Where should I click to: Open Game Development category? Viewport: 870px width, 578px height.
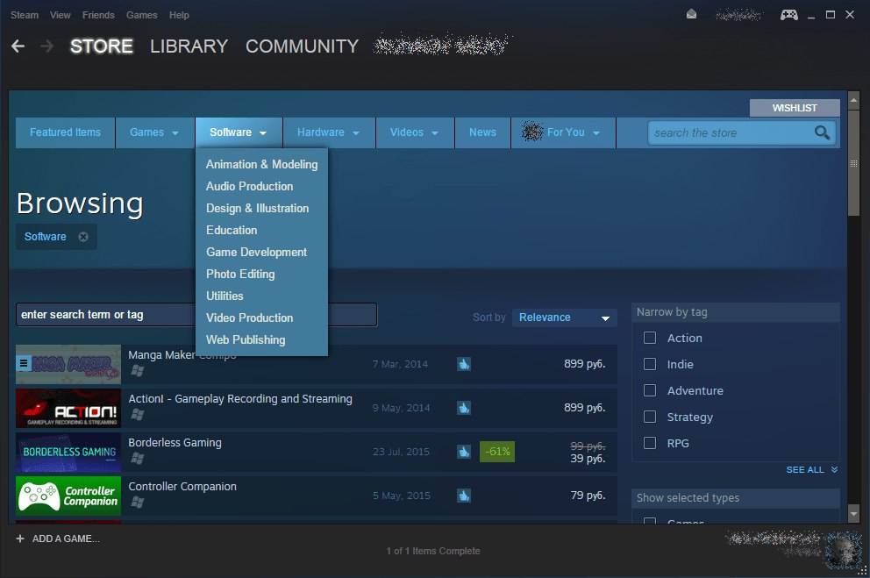(x=262, y=252)
